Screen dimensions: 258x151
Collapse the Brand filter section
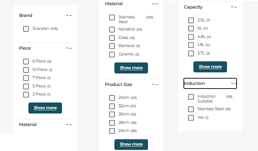[x=69, y=15]
